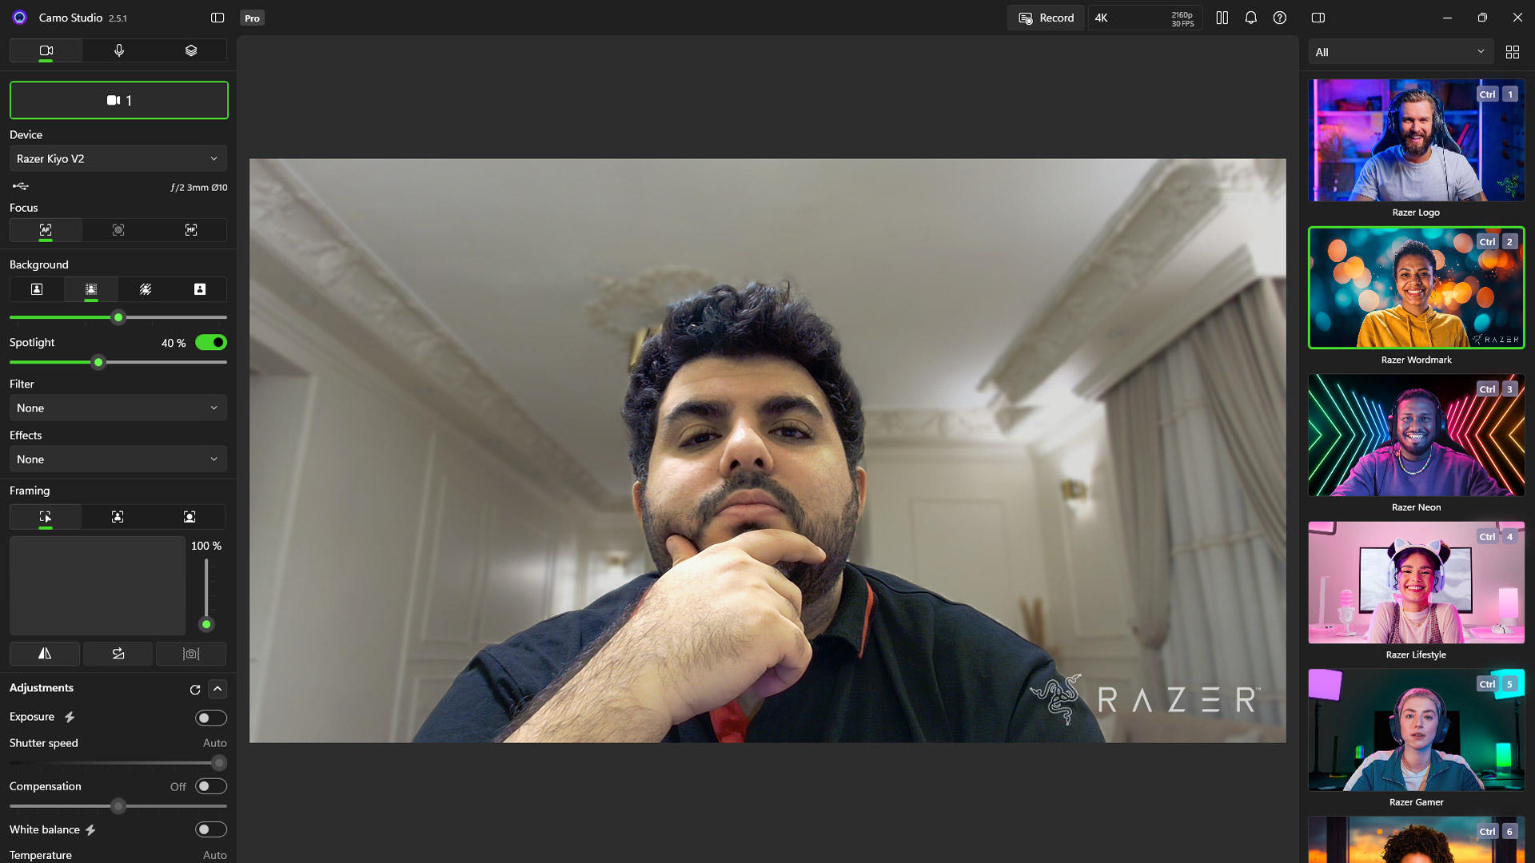The width and height of the screenshot is (1535, 863).
Task: Click the pause columns icon in toolbar
Action: pyautogui.click(x=1222, y=18)
